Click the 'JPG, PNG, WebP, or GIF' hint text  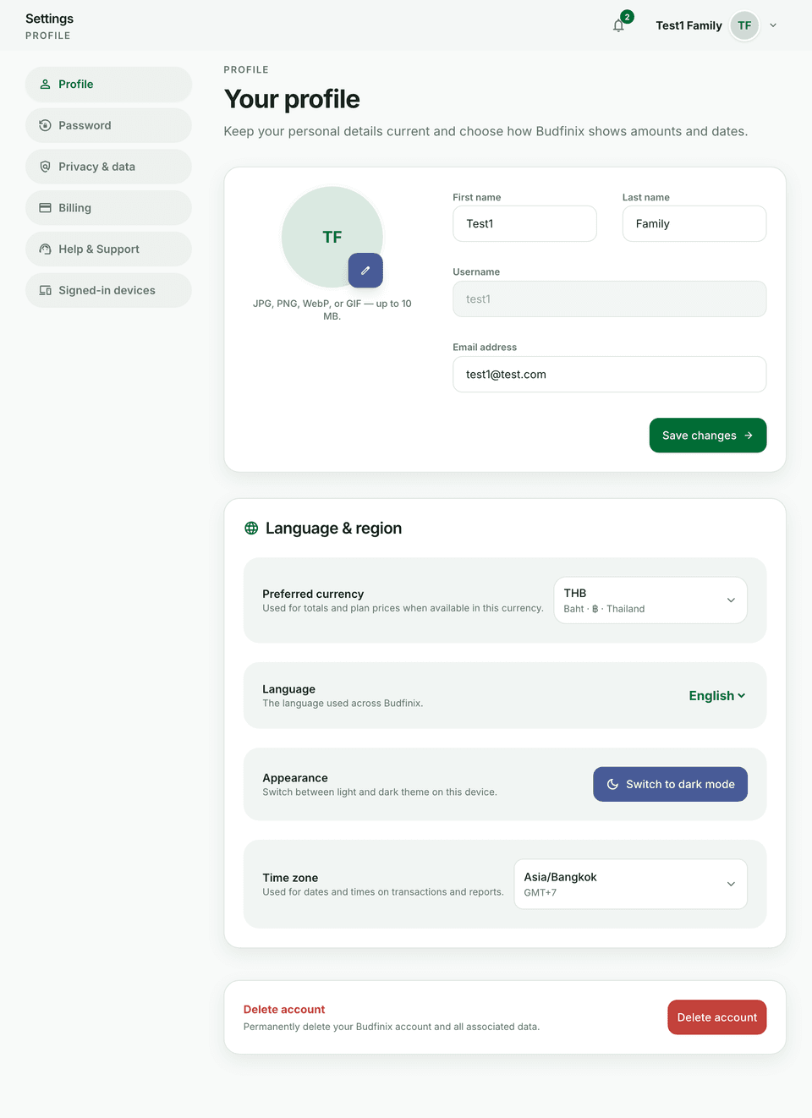click(332, 310)
